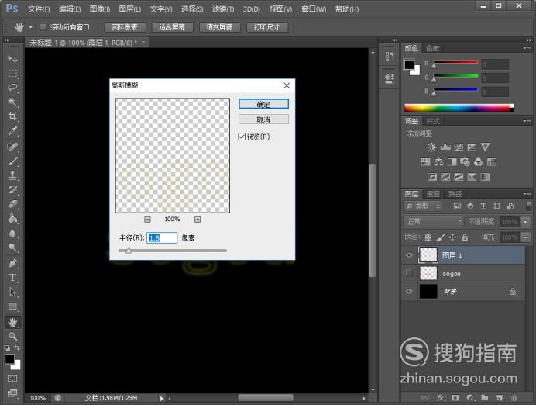Show the sogou layer visibility
Viewport: 536px width, 405px height.
point(409,273)
